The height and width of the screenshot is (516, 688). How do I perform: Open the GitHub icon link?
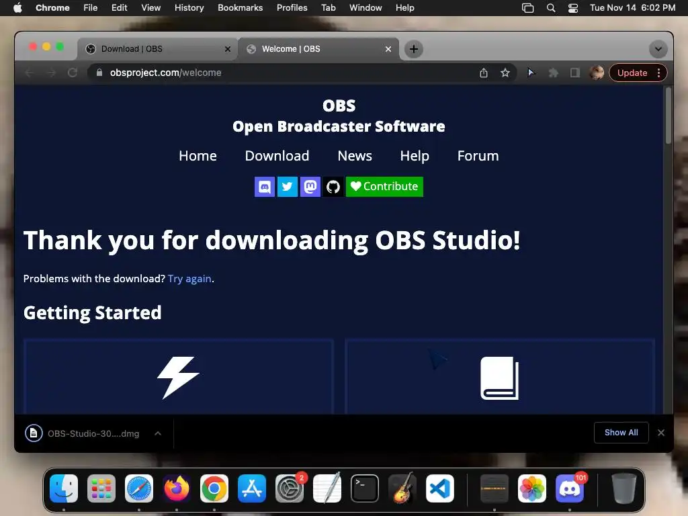(333, 187)
